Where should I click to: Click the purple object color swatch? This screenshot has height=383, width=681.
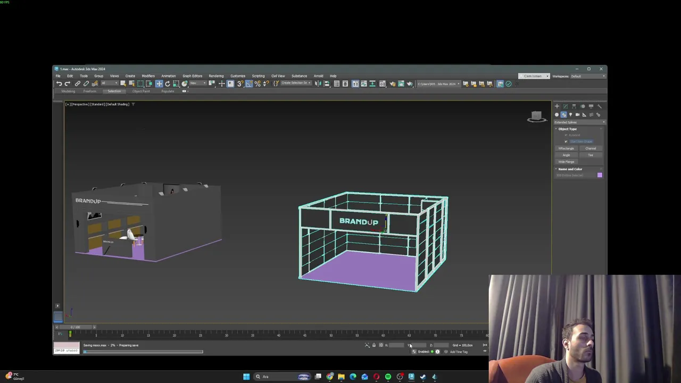click(600, 175)
